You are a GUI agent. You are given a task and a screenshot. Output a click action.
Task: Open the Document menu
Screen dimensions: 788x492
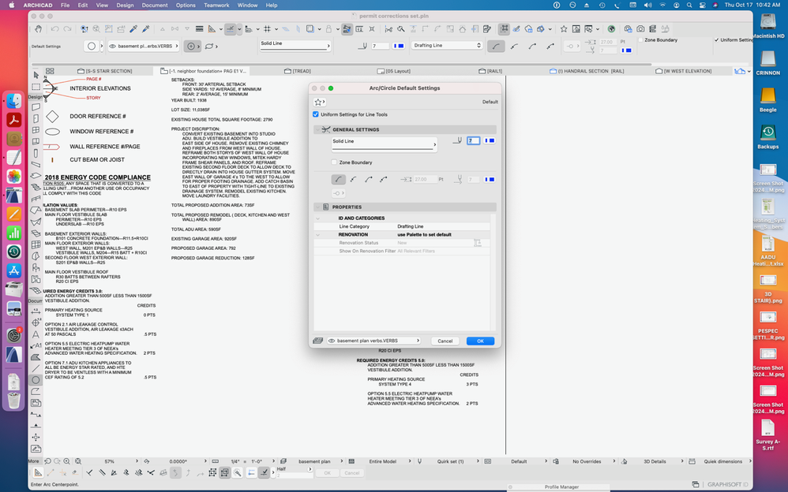click(155, 5)
